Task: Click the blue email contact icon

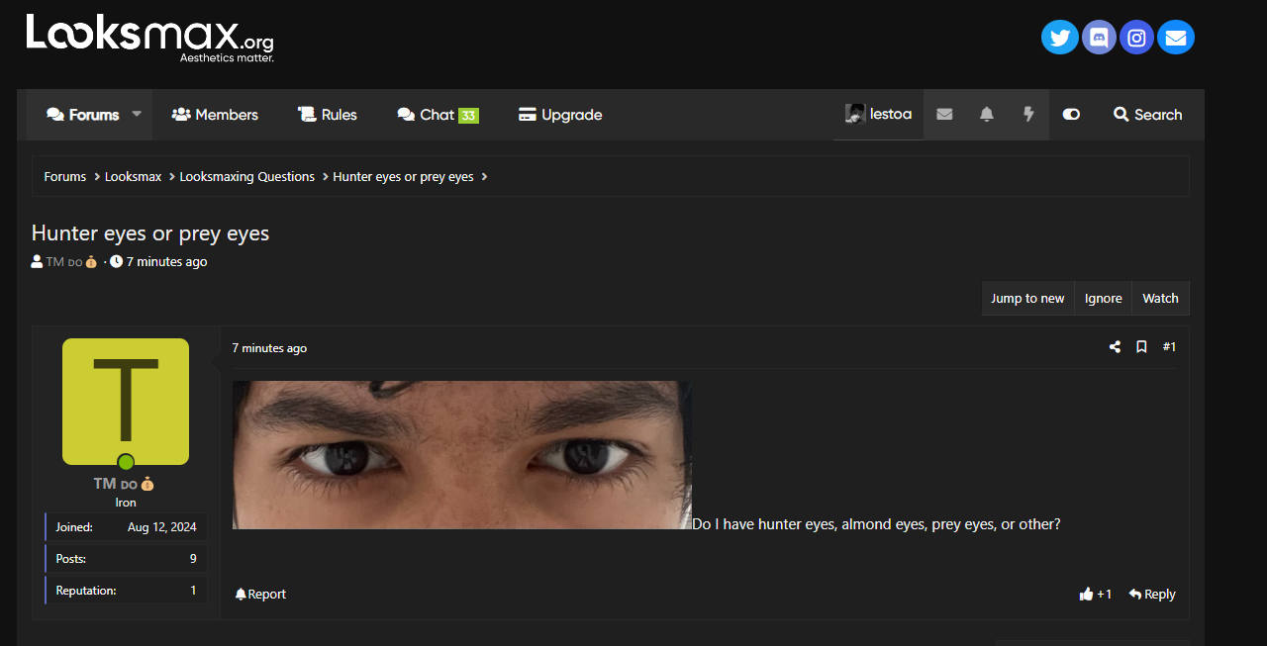Action: pyautogui.click(x=1176, y=38)
